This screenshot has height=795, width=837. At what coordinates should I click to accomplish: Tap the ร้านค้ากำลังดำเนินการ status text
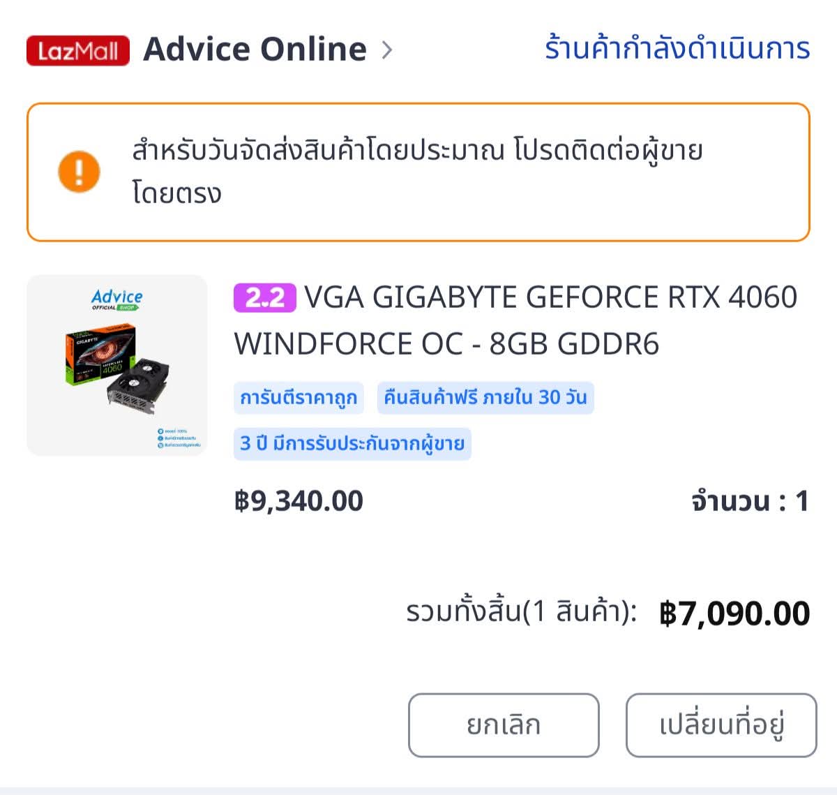(x=677, y=49)
